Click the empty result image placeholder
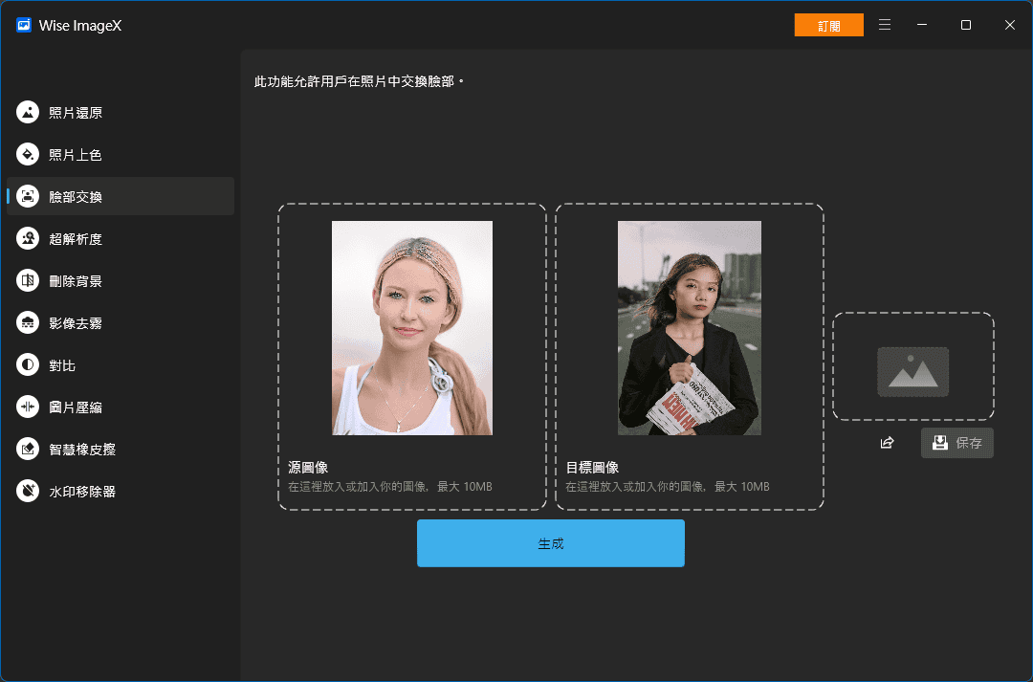The image size is (1033, 682). [x=912, y=366]
